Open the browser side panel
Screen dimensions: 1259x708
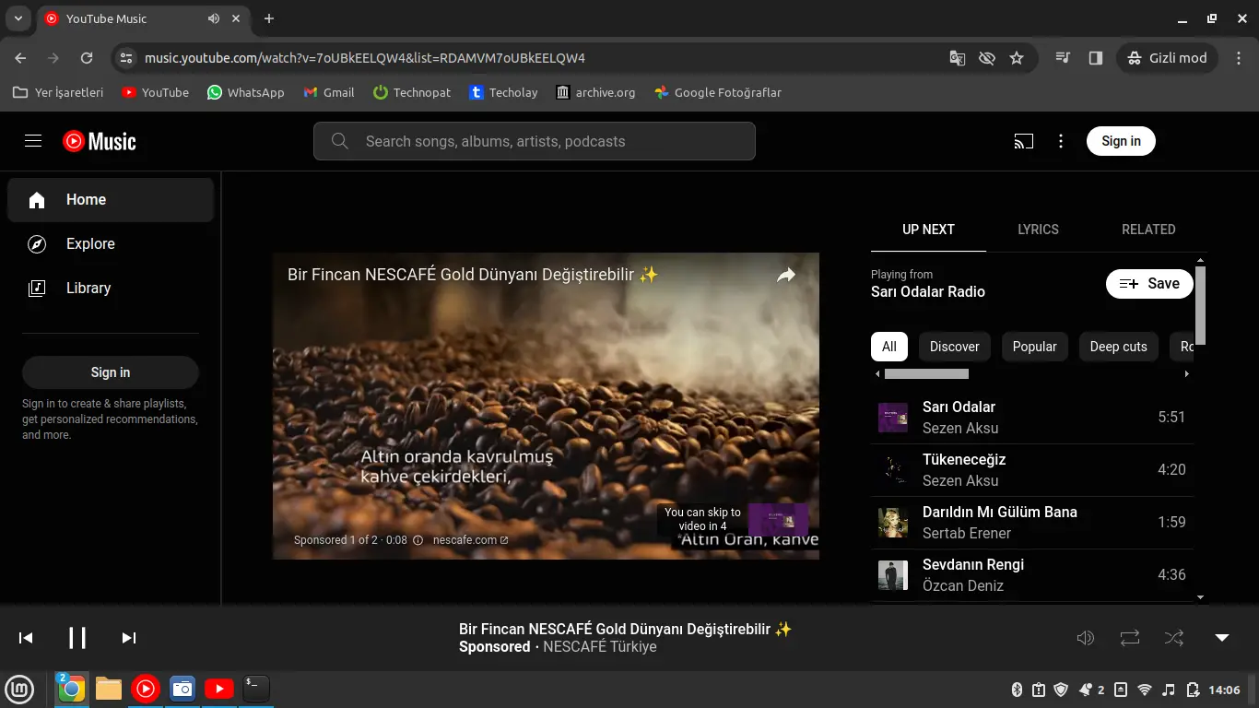pyautogui.click(x=1095, y=58)
